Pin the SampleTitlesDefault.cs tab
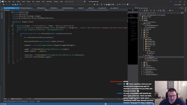Screen dimensions: 187x105 click(x=17, y=8)
